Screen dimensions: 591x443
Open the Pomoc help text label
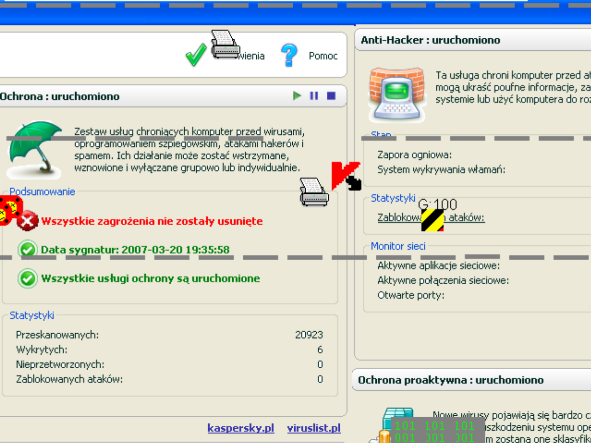pyautogui.click(x=323, y=56)
